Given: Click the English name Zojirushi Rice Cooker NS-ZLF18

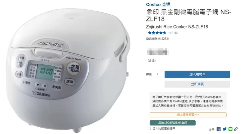Looking at the screenshot, I should (x=177, y=27).
